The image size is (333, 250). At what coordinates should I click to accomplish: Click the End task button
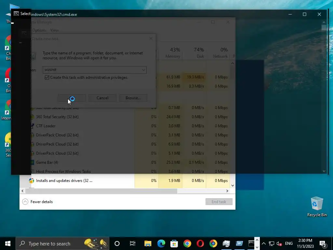[x=219, y=202]
